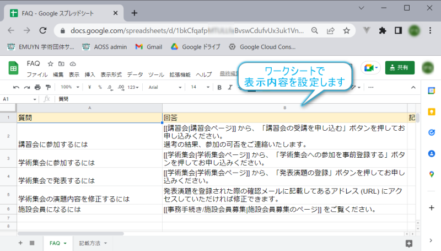
Task: Click the all sheets list icon
Action: coord(32,243)
